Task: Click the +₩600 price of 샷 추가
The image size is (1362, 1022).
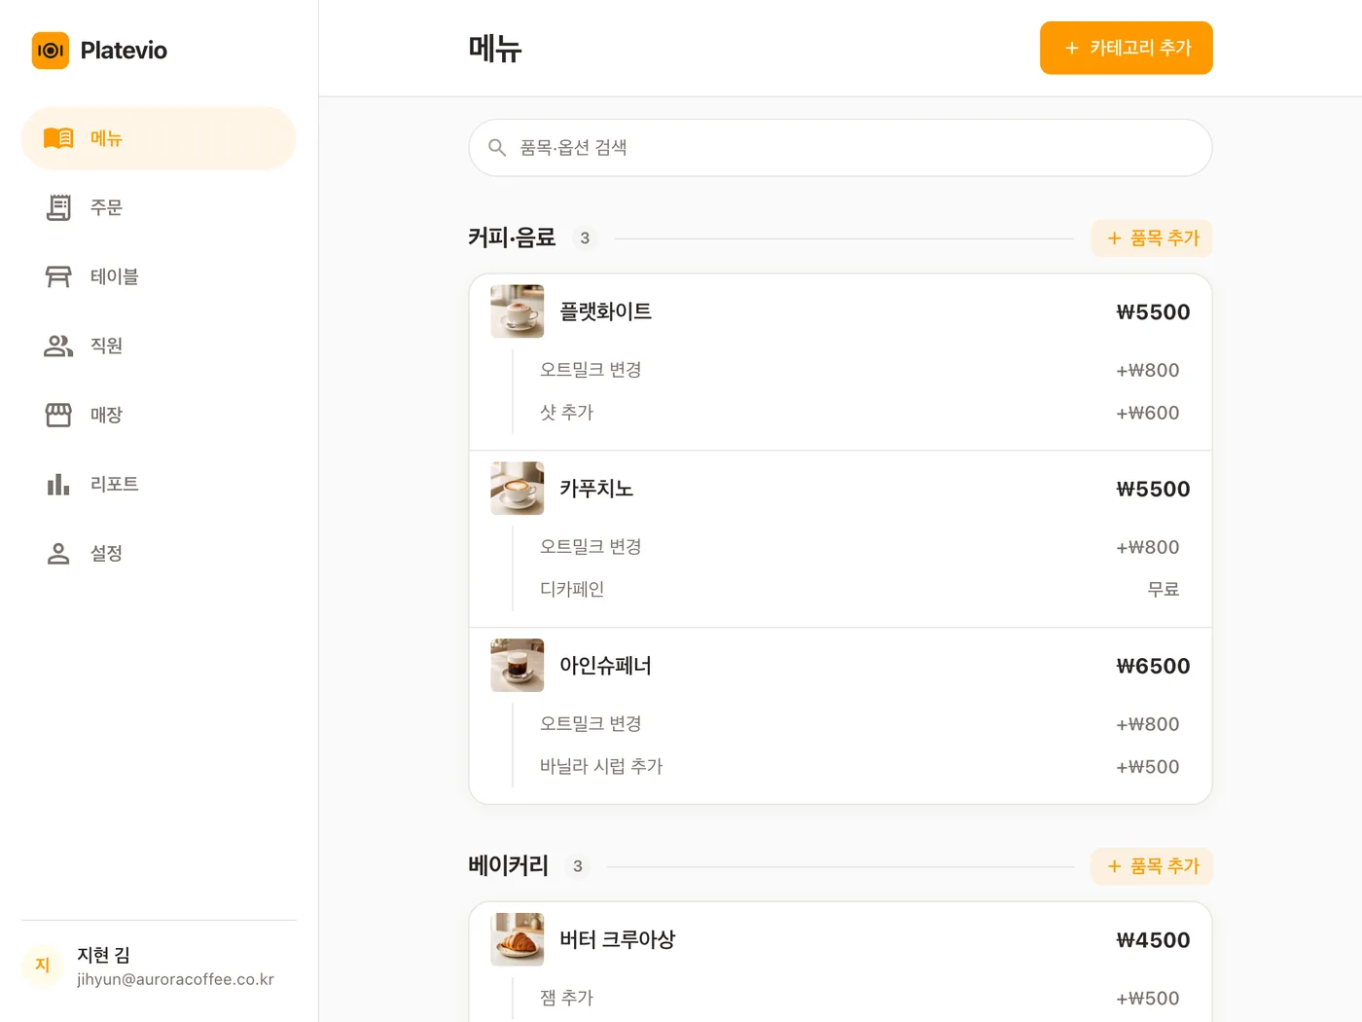Action: pos(1147,413)
